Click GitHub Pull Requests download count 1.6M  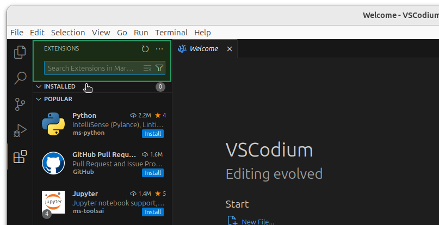pos(152,154)
